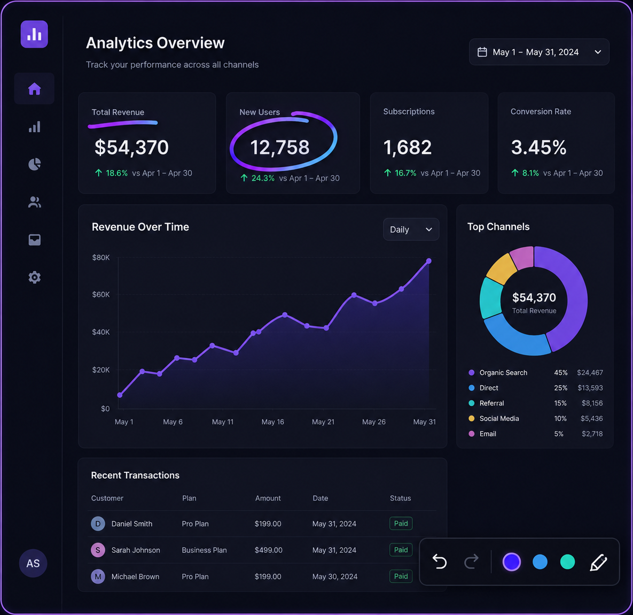Click the 18.6% revenue growth indicator

[x=112, y=173]
